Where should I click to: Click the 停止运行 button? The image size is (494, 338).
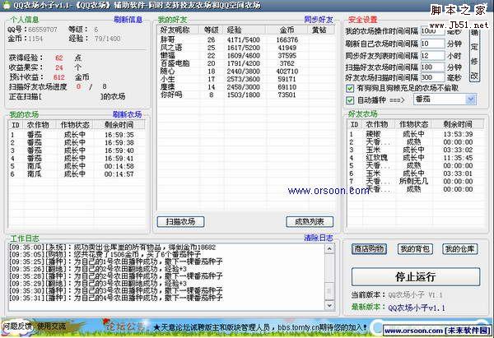tap(416, 276)
